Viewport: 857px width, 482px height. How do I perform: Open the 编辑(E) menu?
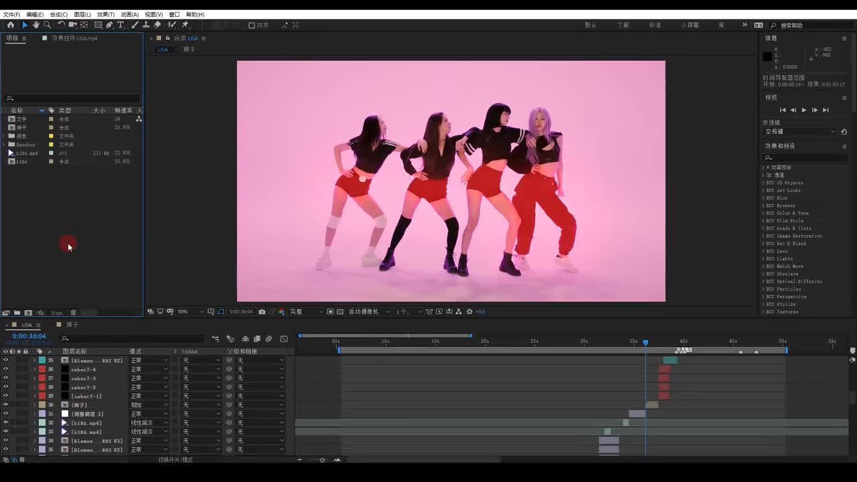35,14
